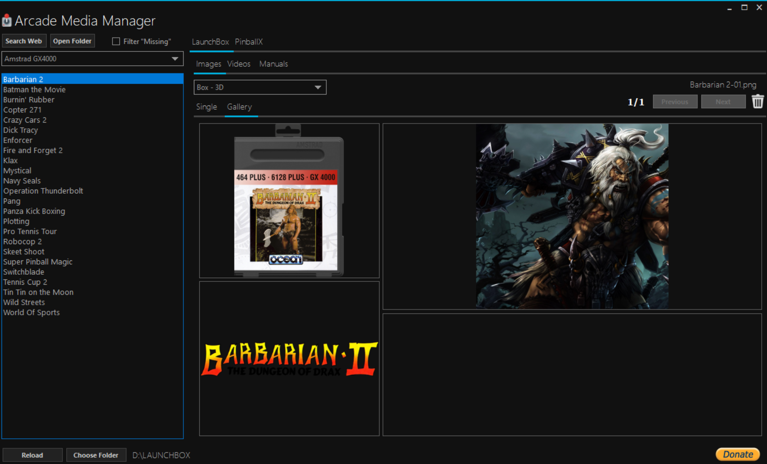Select Copter 271 in the list
This screenshot has width=767, height=464.
pos(92,110)
